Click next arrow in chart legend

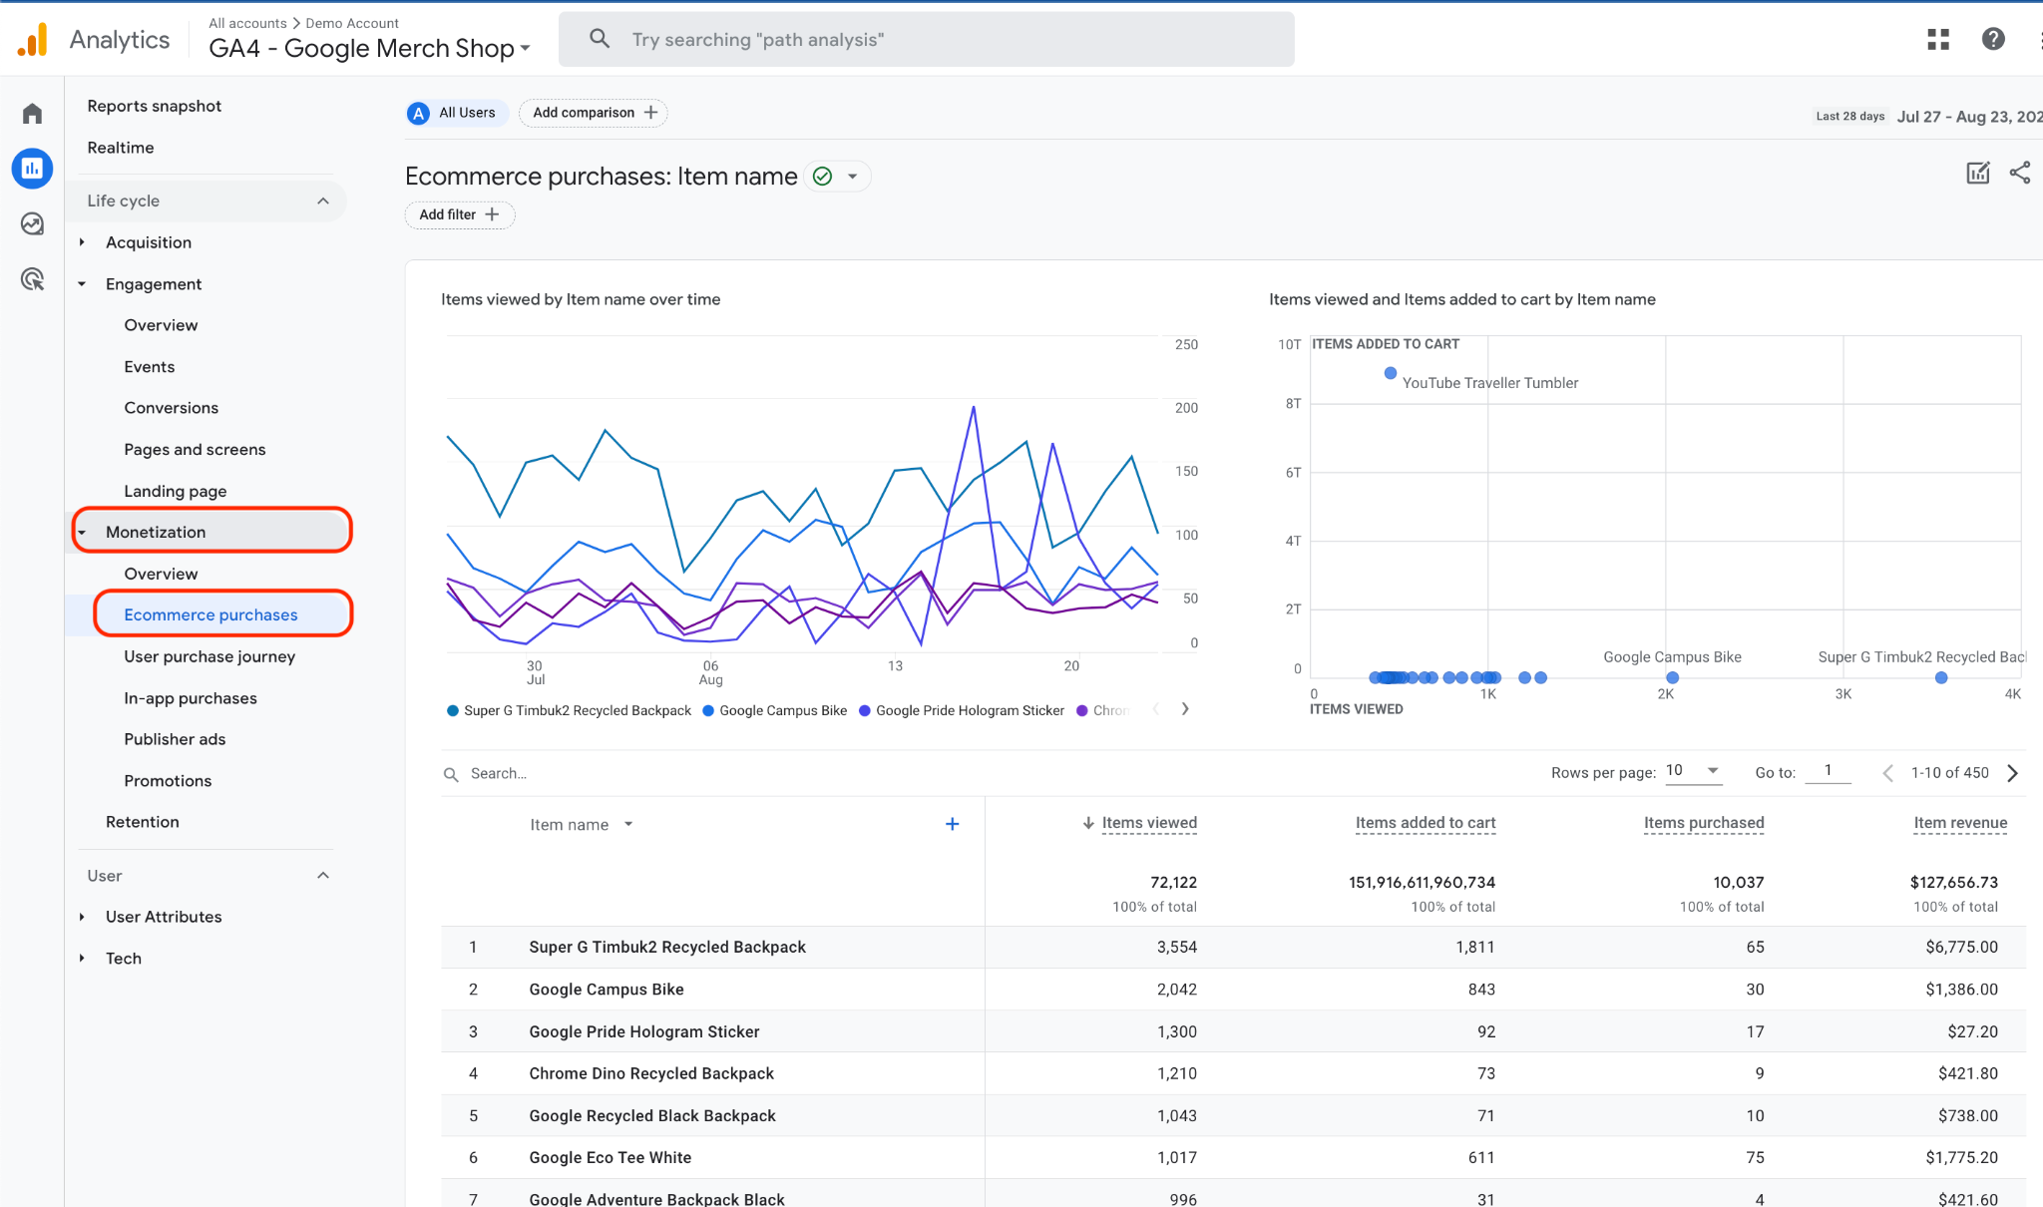point(1185,709)
